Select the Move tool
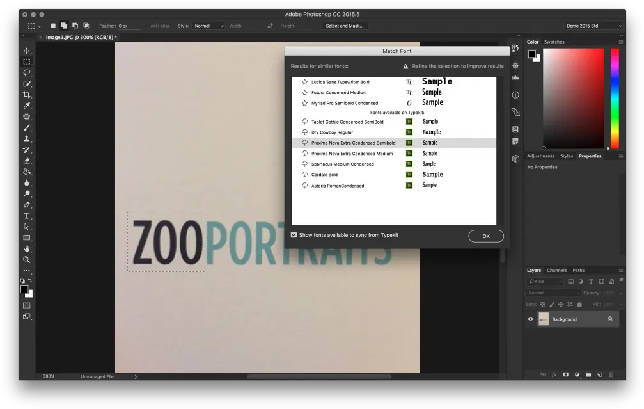Viewport: 644px width, 409px height. pos(27,51)
